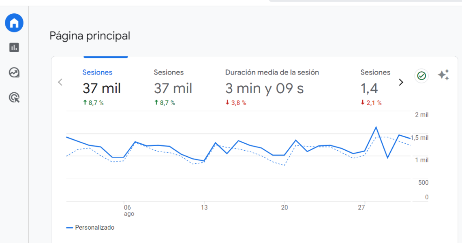Open the Insights sparkle icon
Screen dimensions: 462x243
point(443,75)
